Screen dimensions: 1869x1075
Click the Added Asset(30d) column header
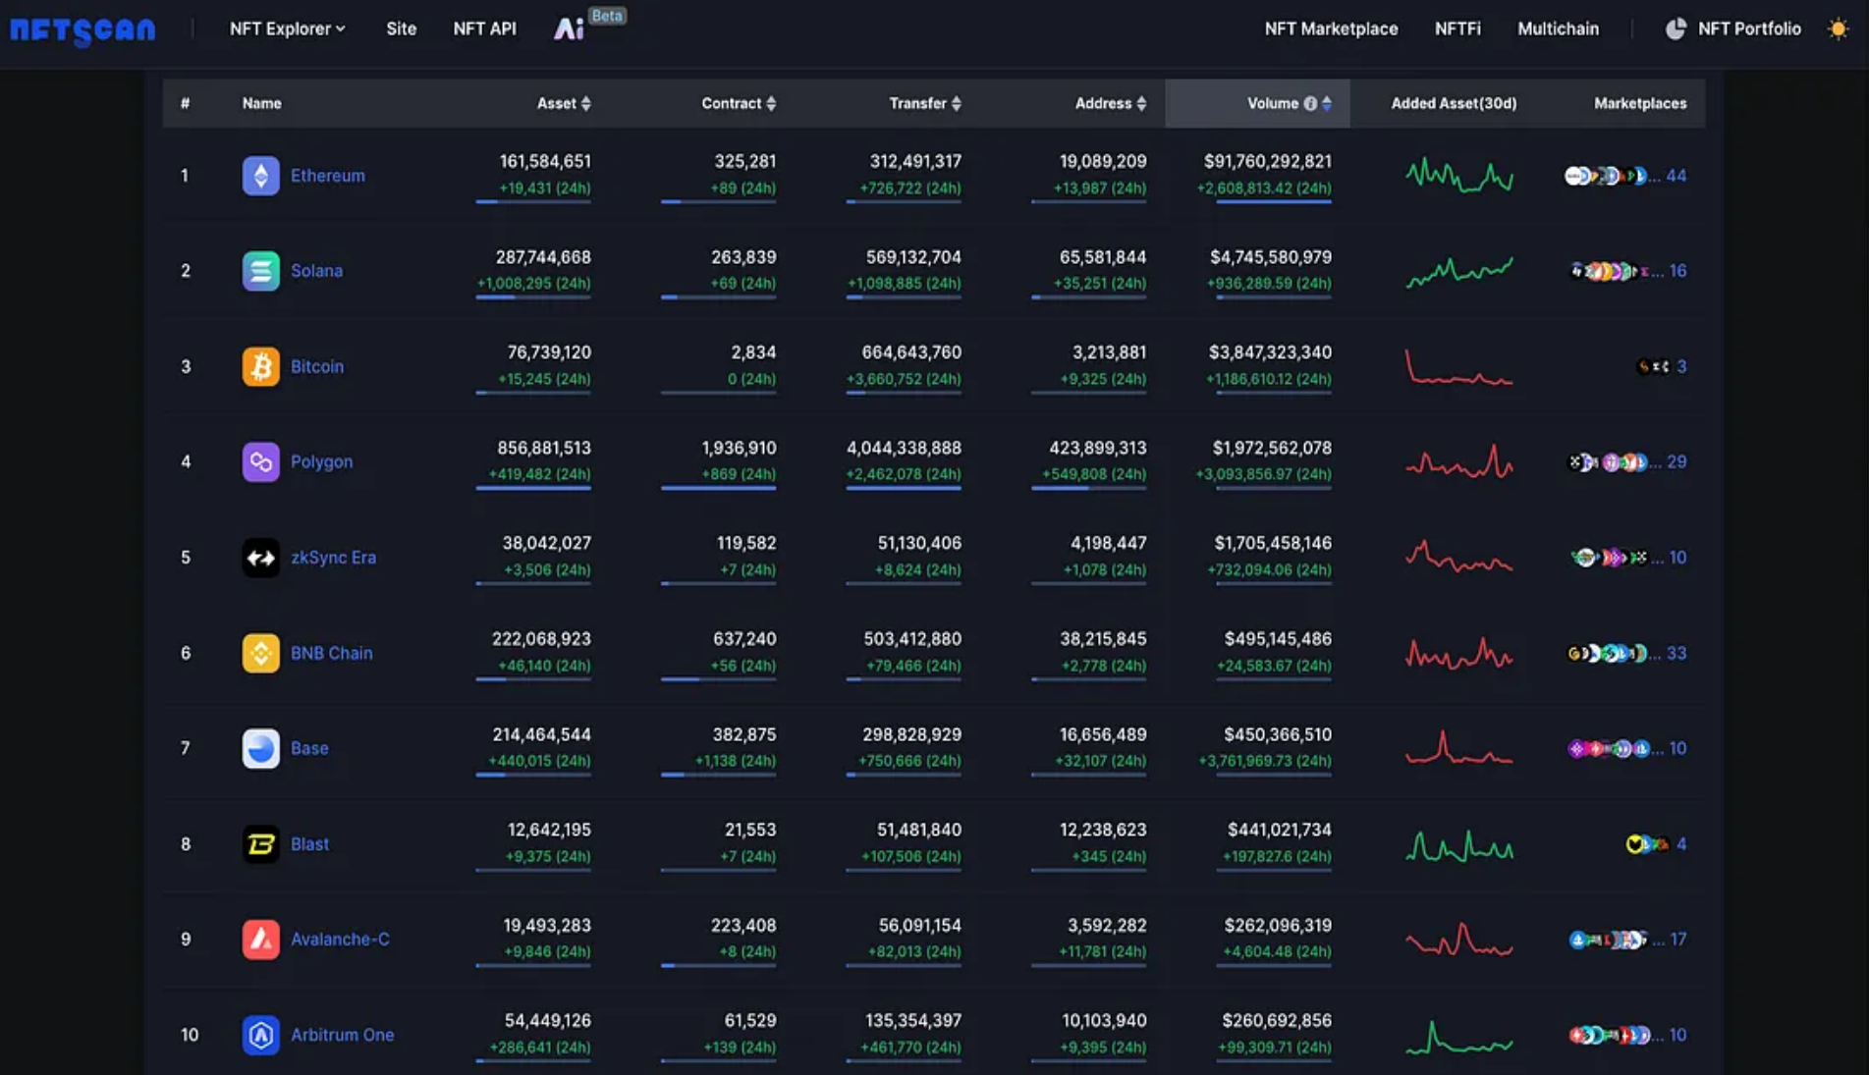click(1454, 103)
